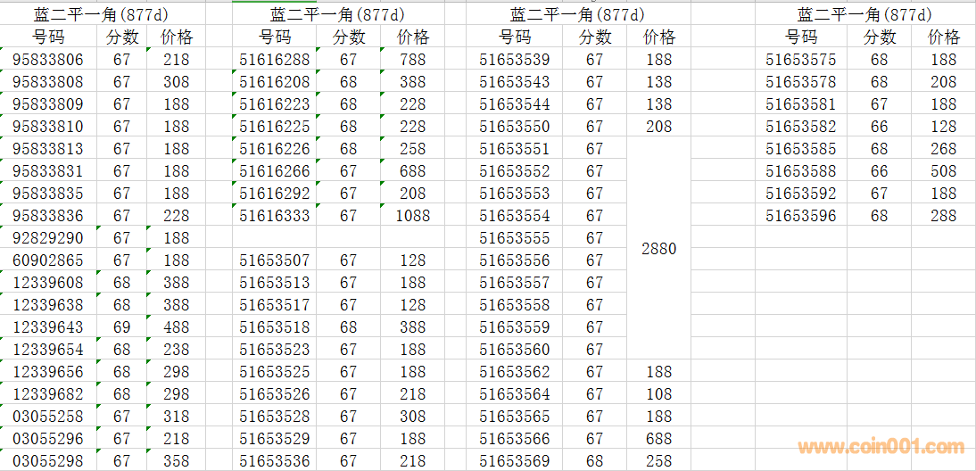Click the price cell showing 358

pos(176,461)
